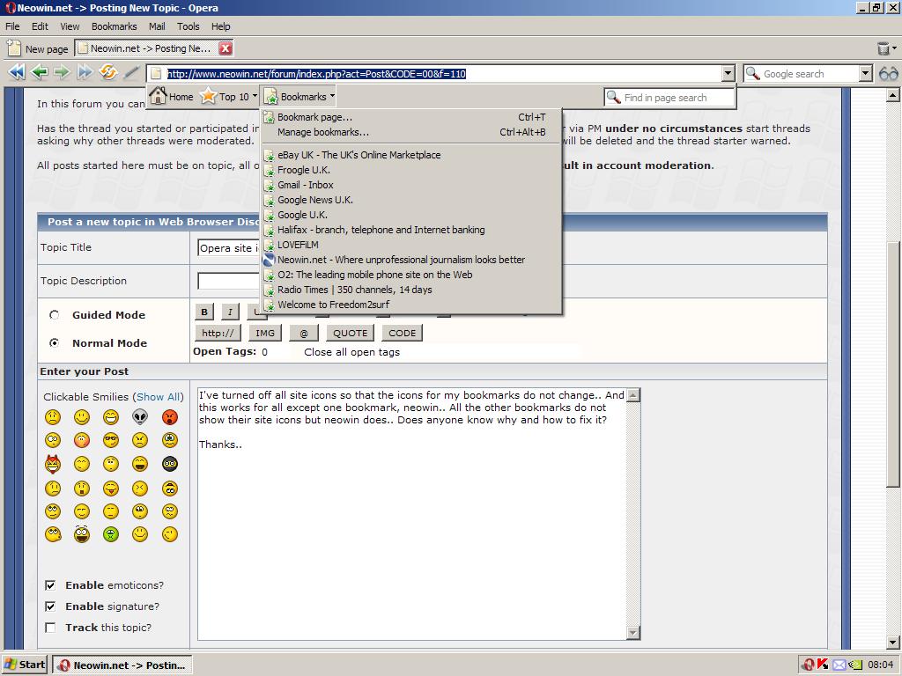This screenshot has width=902, height=676.
Task: Check the Track this topic checkbox
Action: pyautogui.click(x=50, y=628)
